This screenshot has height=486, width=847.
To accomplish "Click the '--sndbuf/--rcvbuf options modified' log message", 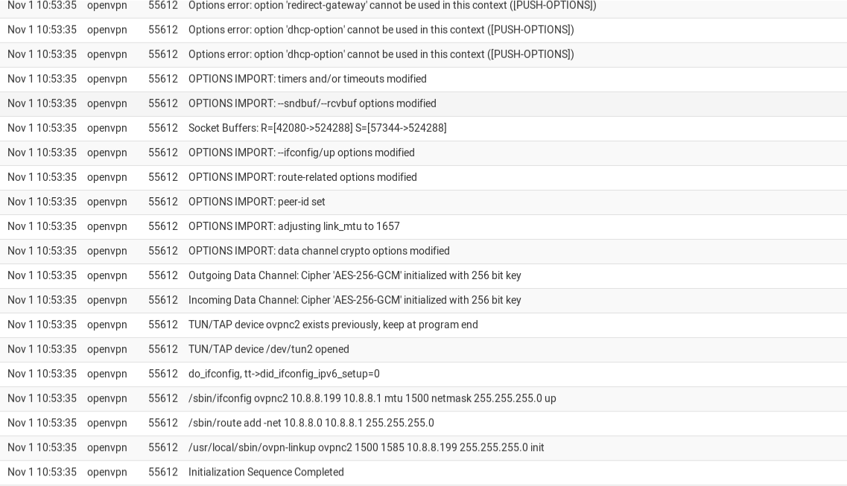I will tap(312, 103).
